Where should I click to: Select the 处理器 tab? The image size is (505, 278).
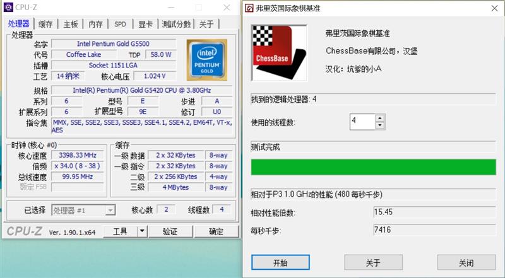(x=19, y=23)
